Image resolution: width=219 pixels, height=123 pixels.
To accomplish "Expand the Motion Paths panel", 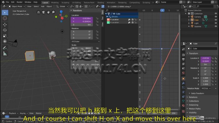I will pyautogui.click(x=194, y=109).
